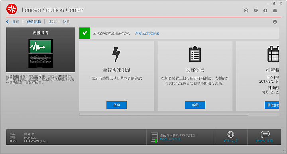Screen dimensions: 287x154
Task: Start quick test with 啟動 button
Action: (116, 105)
